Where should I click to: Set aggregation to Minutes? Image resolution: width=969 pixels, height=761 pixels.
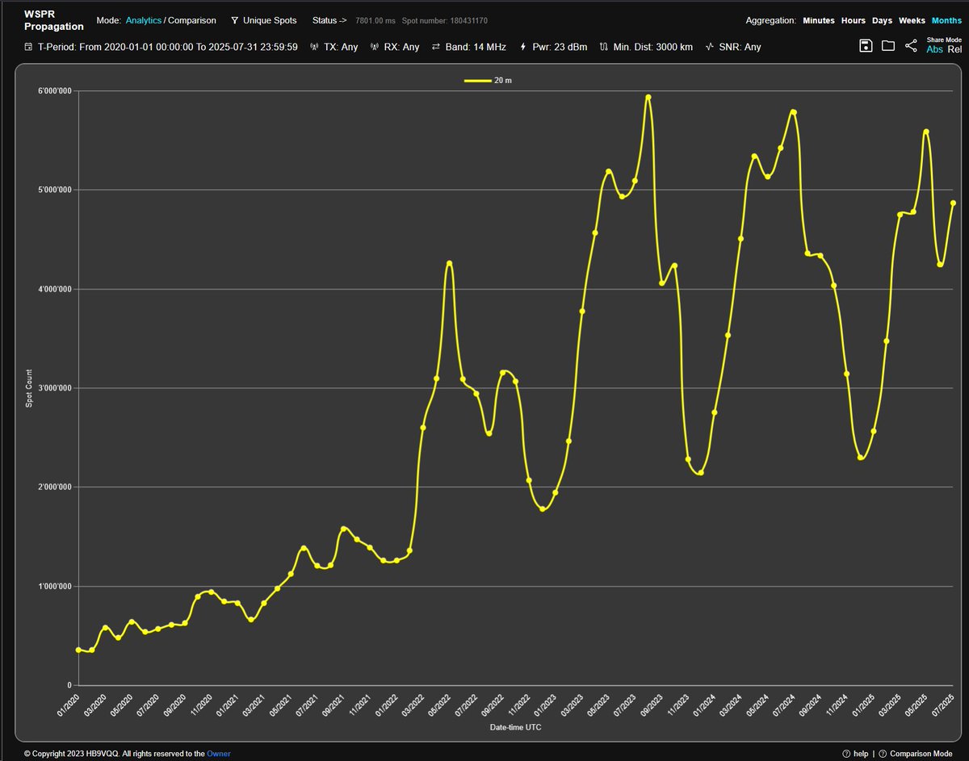(819, 20)
